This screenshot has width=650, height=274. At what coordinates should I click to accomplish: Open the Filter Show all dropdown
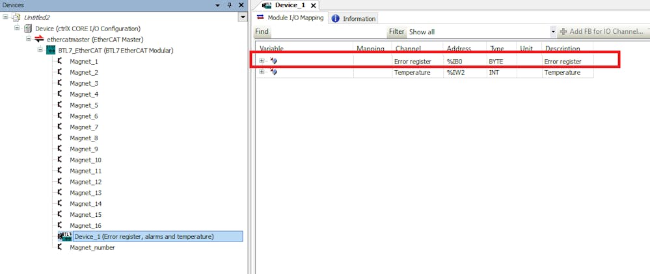552,31
